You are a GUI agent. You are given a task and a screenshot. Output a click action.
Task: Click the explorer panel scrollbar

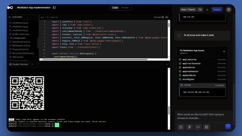pos(38,43)
